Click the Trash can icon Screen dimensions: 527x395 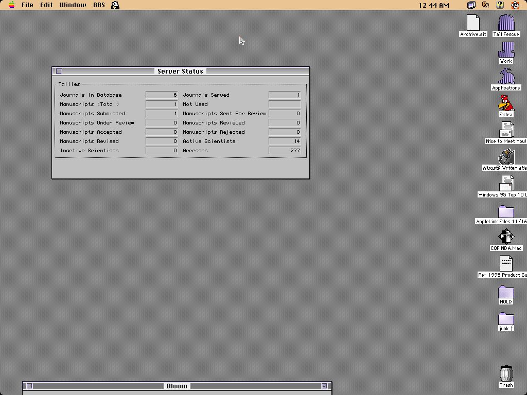[x=506, y=373]
